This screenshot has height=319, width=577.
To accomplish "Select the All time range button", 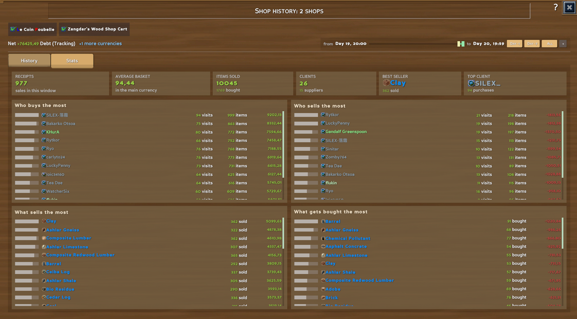I will pos(549,44).
